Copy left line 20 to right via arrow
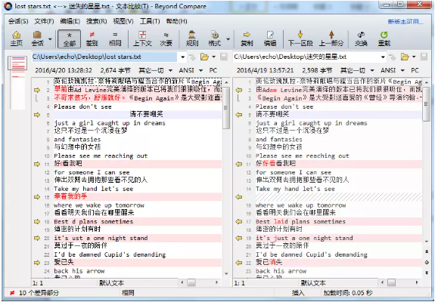 [37, 238]
